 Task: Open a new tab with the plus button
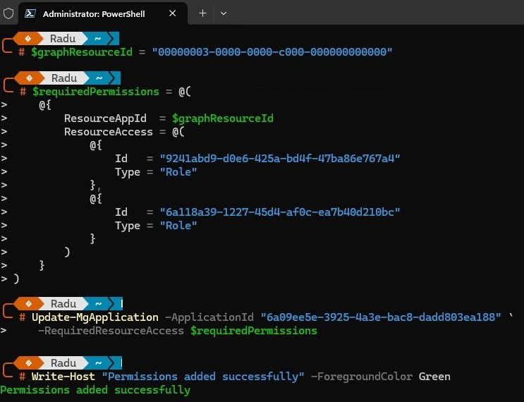202,13
